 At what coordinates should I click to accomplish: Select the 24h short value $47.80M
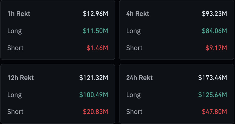tap(214, 112)
